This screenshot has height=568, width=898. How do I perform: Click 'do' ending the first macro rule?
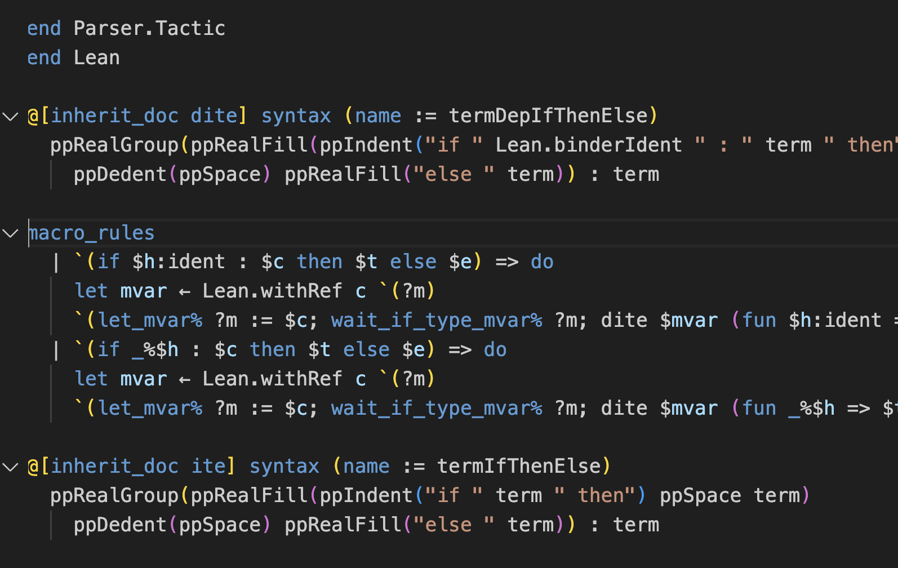pos(542,262)
